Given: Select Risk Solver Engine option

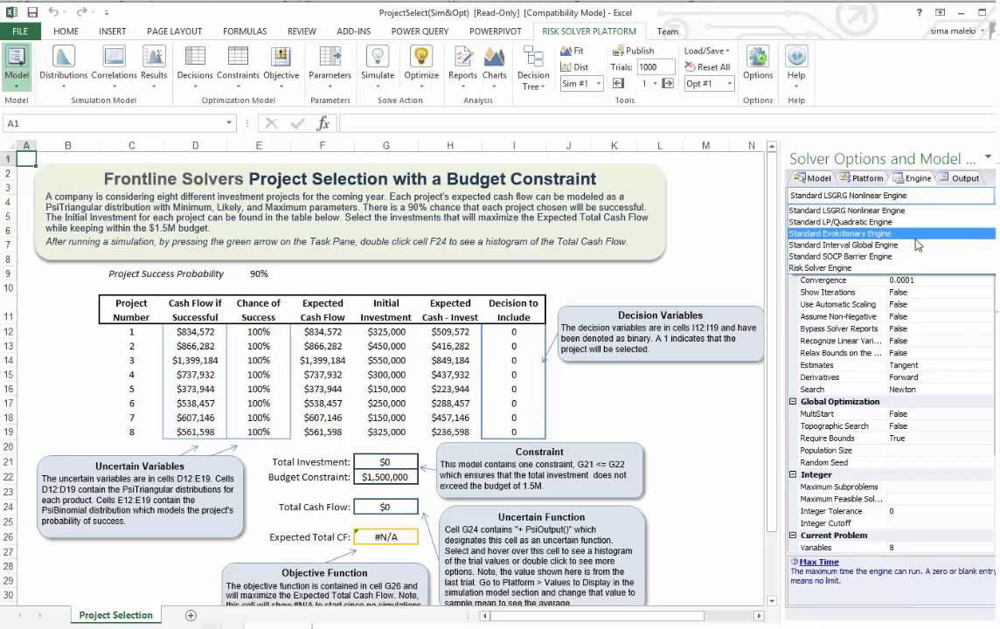Looking at the screenshot, I should coord(891,267).
